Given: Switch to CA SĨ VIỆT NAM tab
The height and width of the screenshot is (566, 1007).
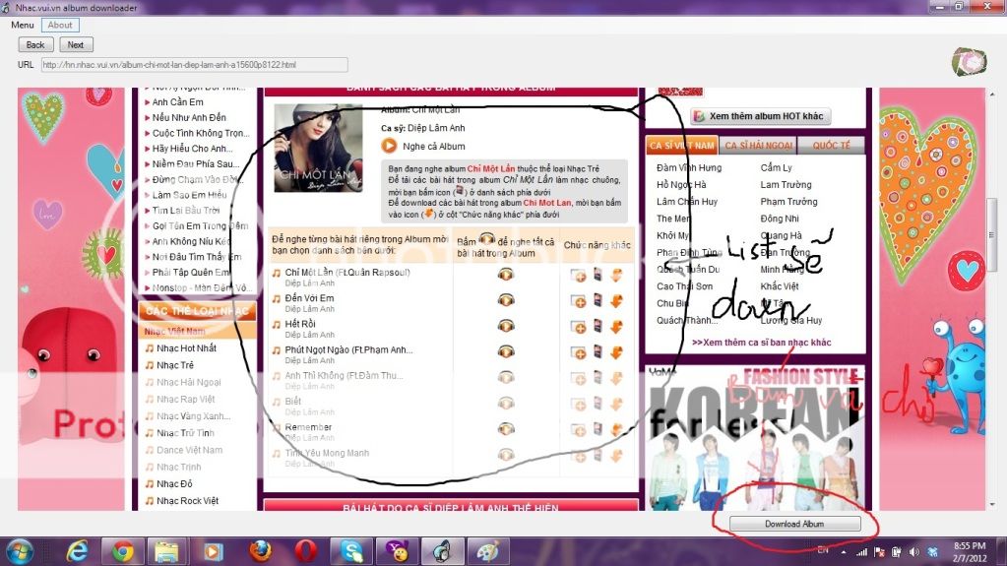Looking at the screenshot, I should [x=681, y=146].
